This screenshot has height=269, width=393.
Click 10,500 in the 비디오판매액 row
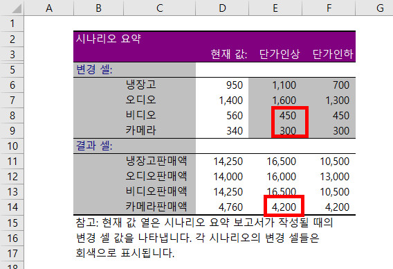point(329,192)
